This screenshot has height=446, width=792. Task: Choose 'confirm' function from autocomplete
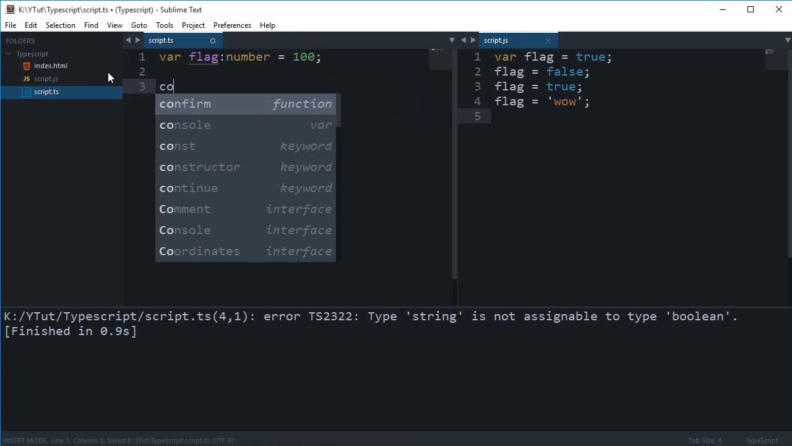click(246, 104)
